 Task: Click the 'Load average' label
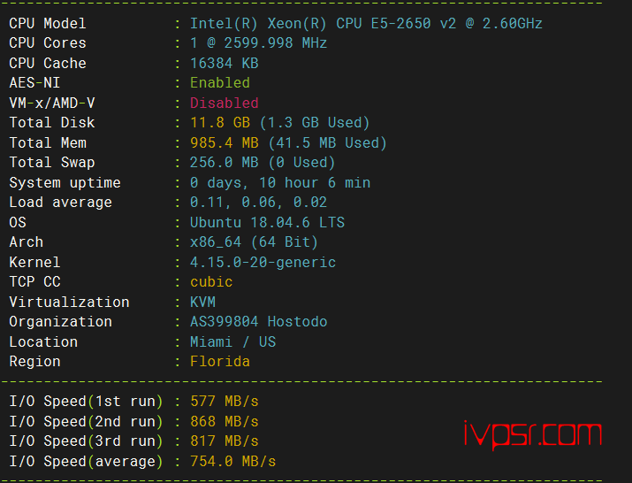pos(60,203)
